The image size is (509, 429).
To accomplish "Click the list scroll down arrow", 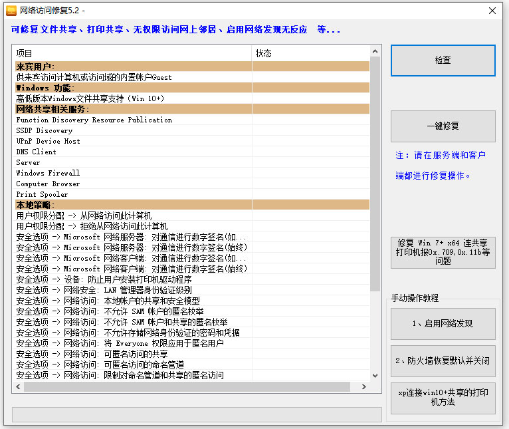I will tap(375, 376).
